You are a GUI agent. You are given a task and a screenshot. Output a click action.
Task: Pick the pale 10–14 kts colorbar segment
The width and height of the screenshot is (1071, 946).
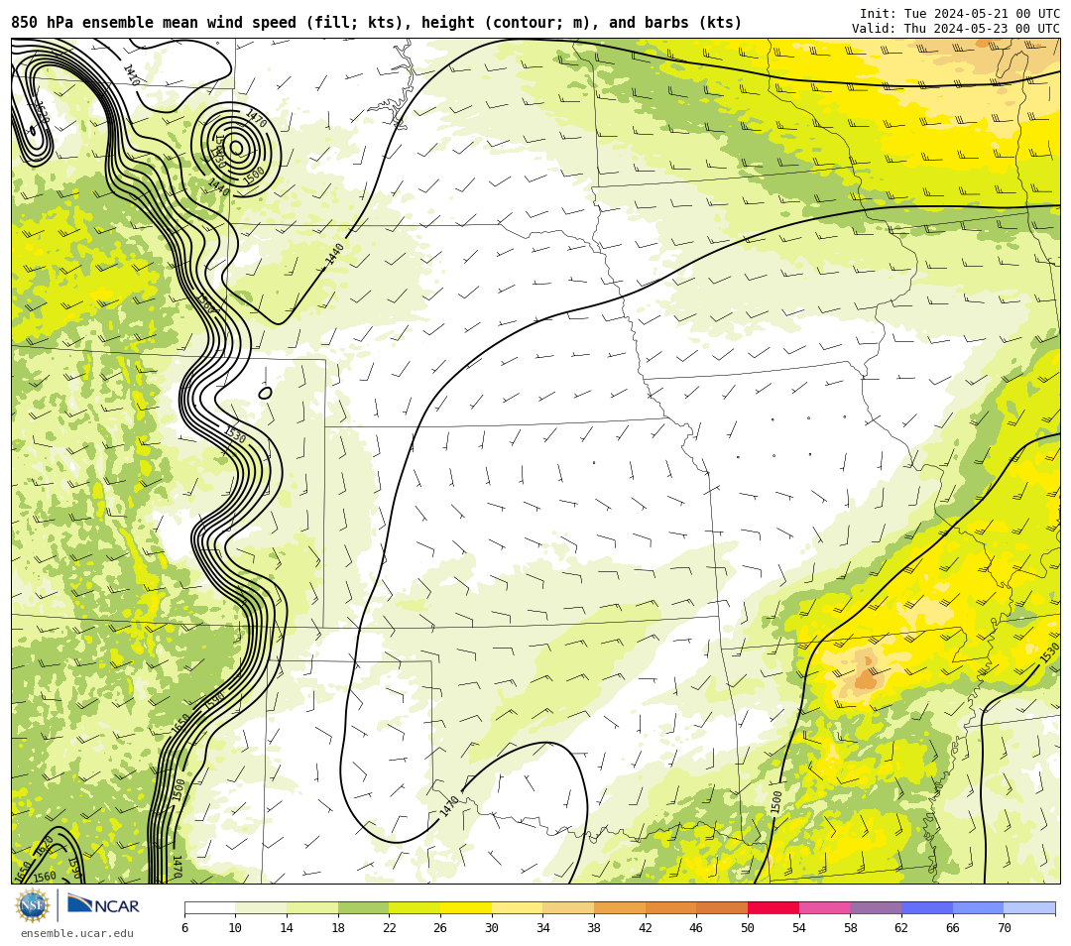261,908
